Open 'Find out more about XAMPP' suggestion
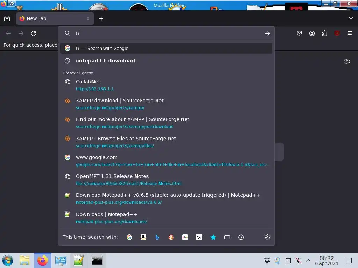The height and width of the screenshot is (268, 358). click(166, 123)
